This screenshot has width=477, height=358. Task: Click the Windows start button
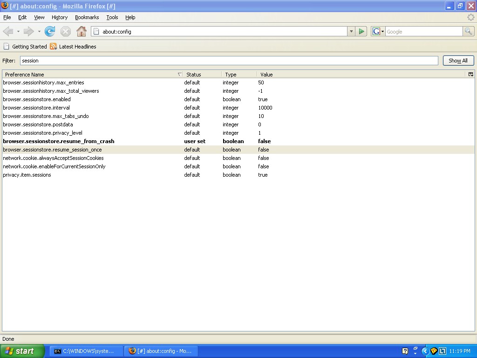[22, 351]
